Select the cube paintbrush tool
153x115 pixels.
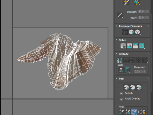(x=137, y=3)
